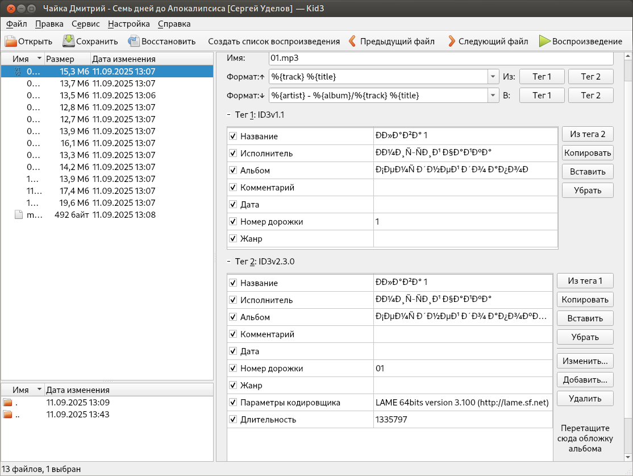The width and height of the screenshot is (633, 476).
Task: Click the Добавить... button
Action: click(x=585, y=379)
